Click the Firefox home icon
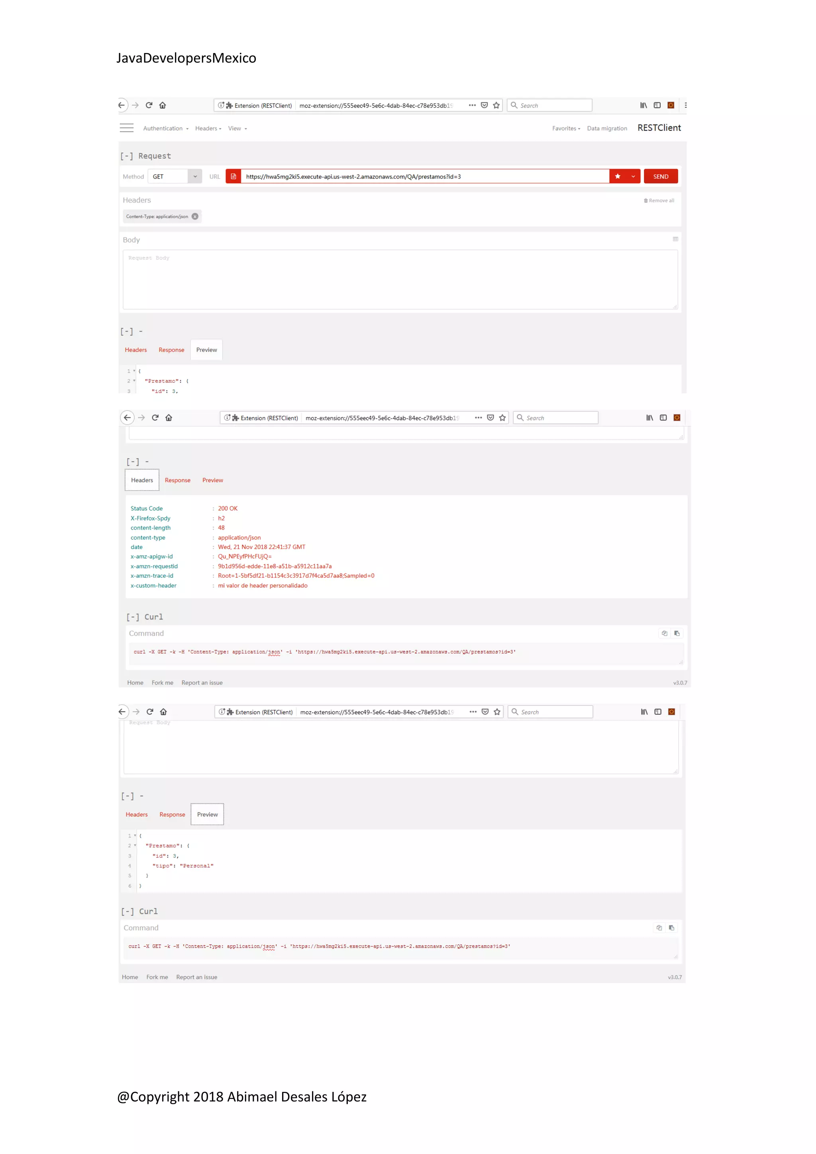This screenshot has height=1154, width=816. (162, 105)
